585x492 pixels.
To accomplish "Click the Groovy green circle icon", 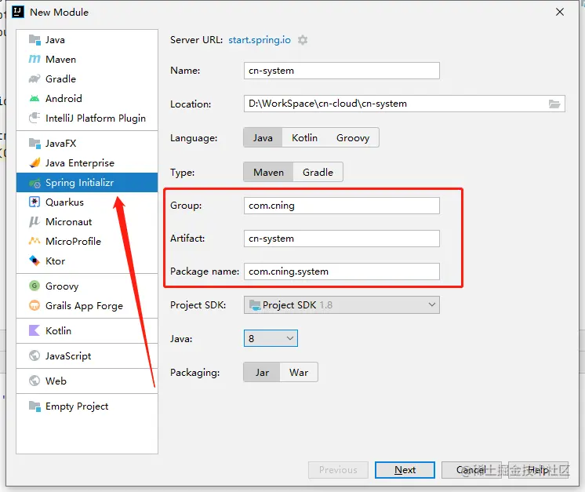I will (35, 286).
